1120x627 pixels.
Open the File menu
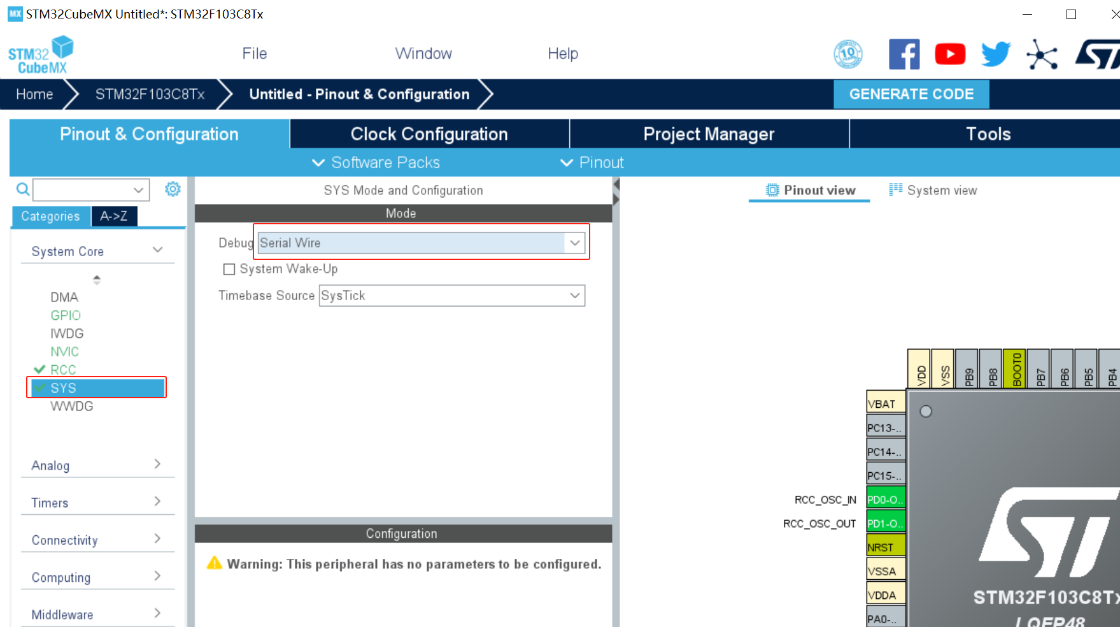(255, 54)
